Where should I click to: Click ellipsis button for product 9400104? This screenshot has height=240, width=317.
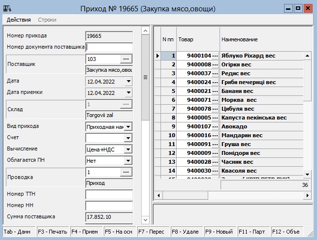tap(215, 56)
